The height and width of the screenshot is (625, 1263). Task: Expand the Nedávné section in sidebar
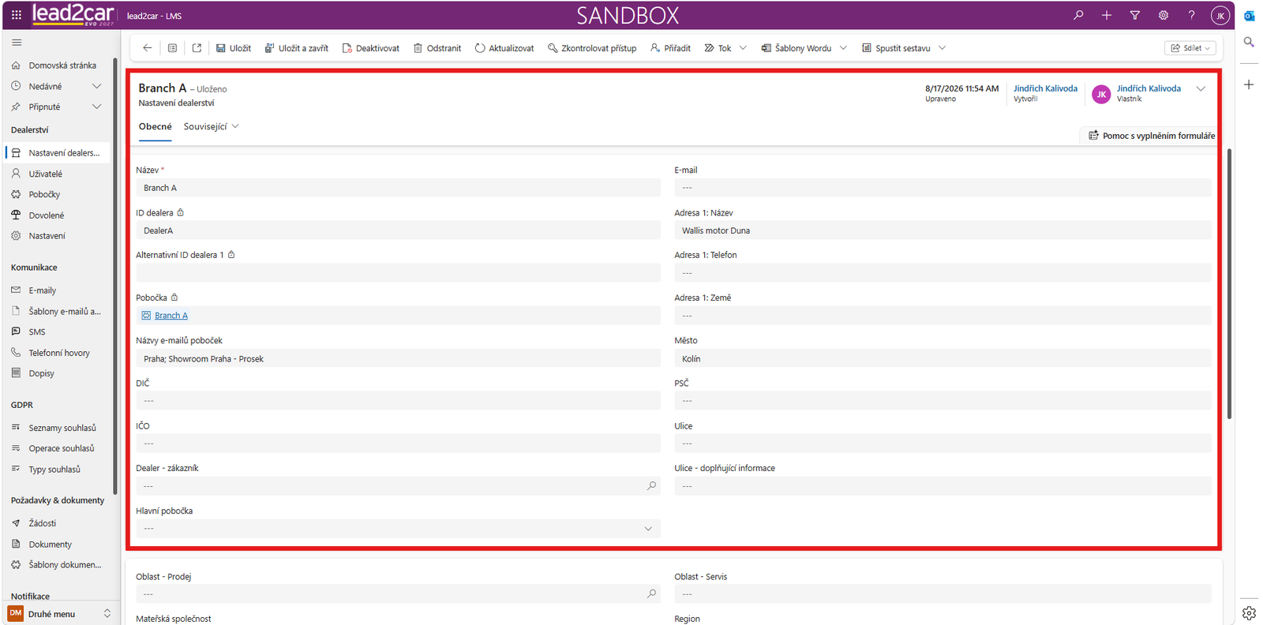click(x=97, y=86)
